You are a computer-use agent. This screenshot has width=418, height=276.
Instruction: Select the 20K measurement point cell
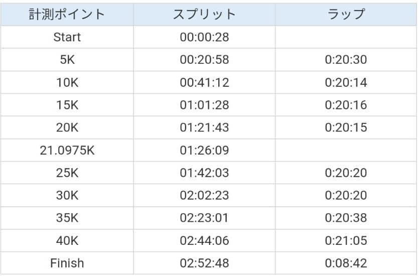(67, 127)
